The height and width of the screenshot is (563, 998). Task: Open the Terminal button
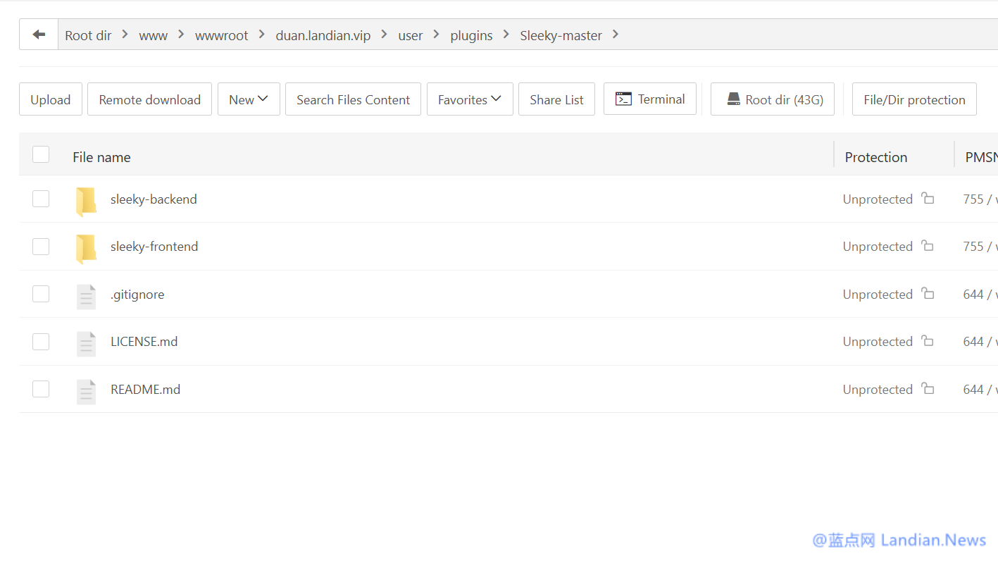pos(649,99)
